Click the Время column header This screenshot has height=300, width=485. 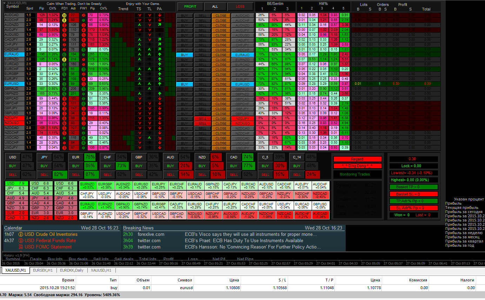[x=68, y=280]
